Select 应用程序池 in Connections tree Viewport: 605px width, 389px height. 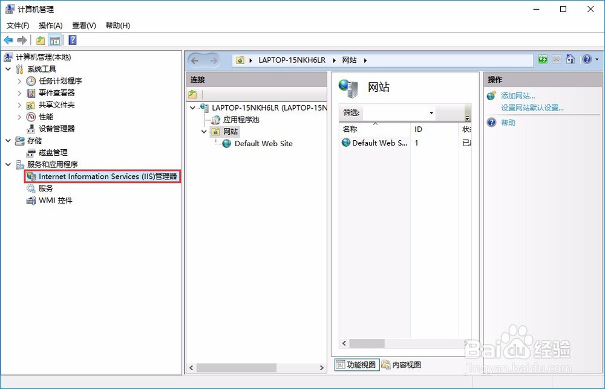(241, 120)
